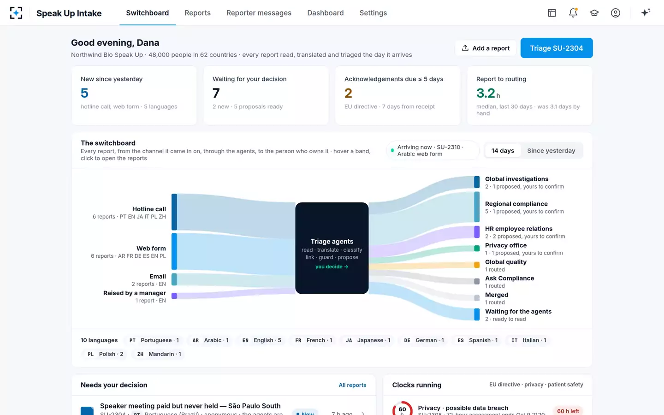This screenshot has height=415, width=664.
Task: Click the Raised by a manager bar
Action: coord(174,296)
